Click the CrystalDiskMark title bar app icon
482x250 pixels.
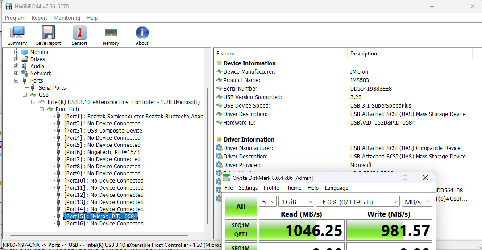point(226,178)
